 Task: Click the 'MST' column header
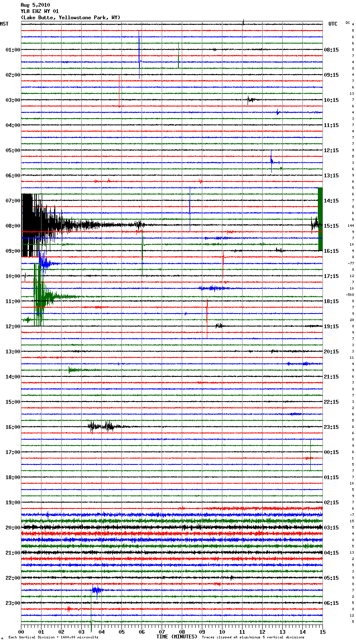coord(4,24)
